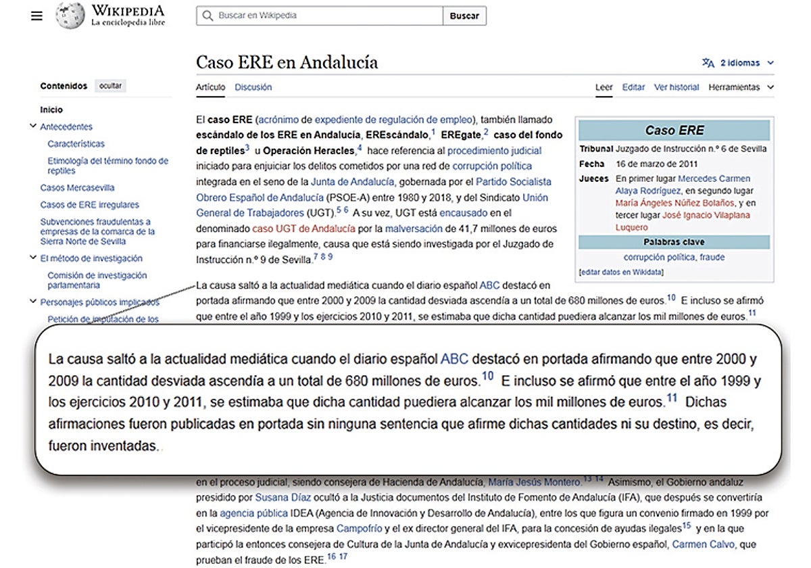Click the magnifier icon in search box
Screen dimensions: 811x568
207,16
